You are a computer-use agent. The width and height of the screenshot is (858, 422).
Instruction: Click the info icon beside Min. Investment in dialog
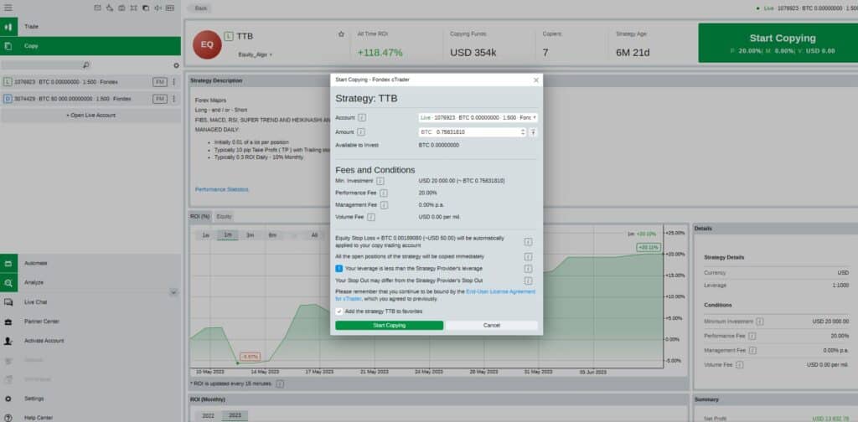(x=380, y=181)
